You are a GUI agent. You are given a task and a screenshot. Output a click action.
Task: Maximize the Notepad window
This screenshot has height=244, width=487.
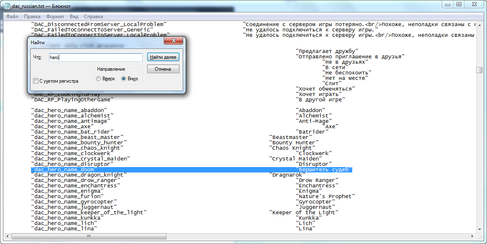click(x=459, y=5)
